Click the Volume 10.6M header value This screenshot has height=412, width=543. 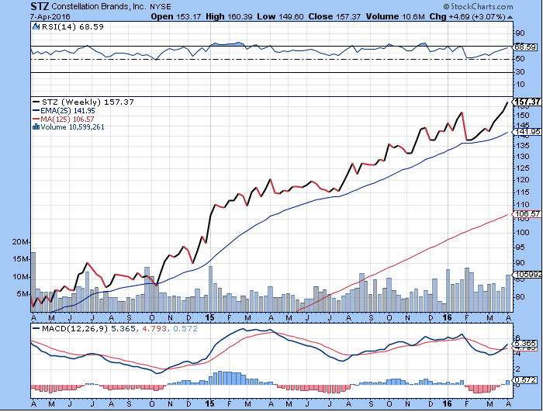click(x=395, y=16)
